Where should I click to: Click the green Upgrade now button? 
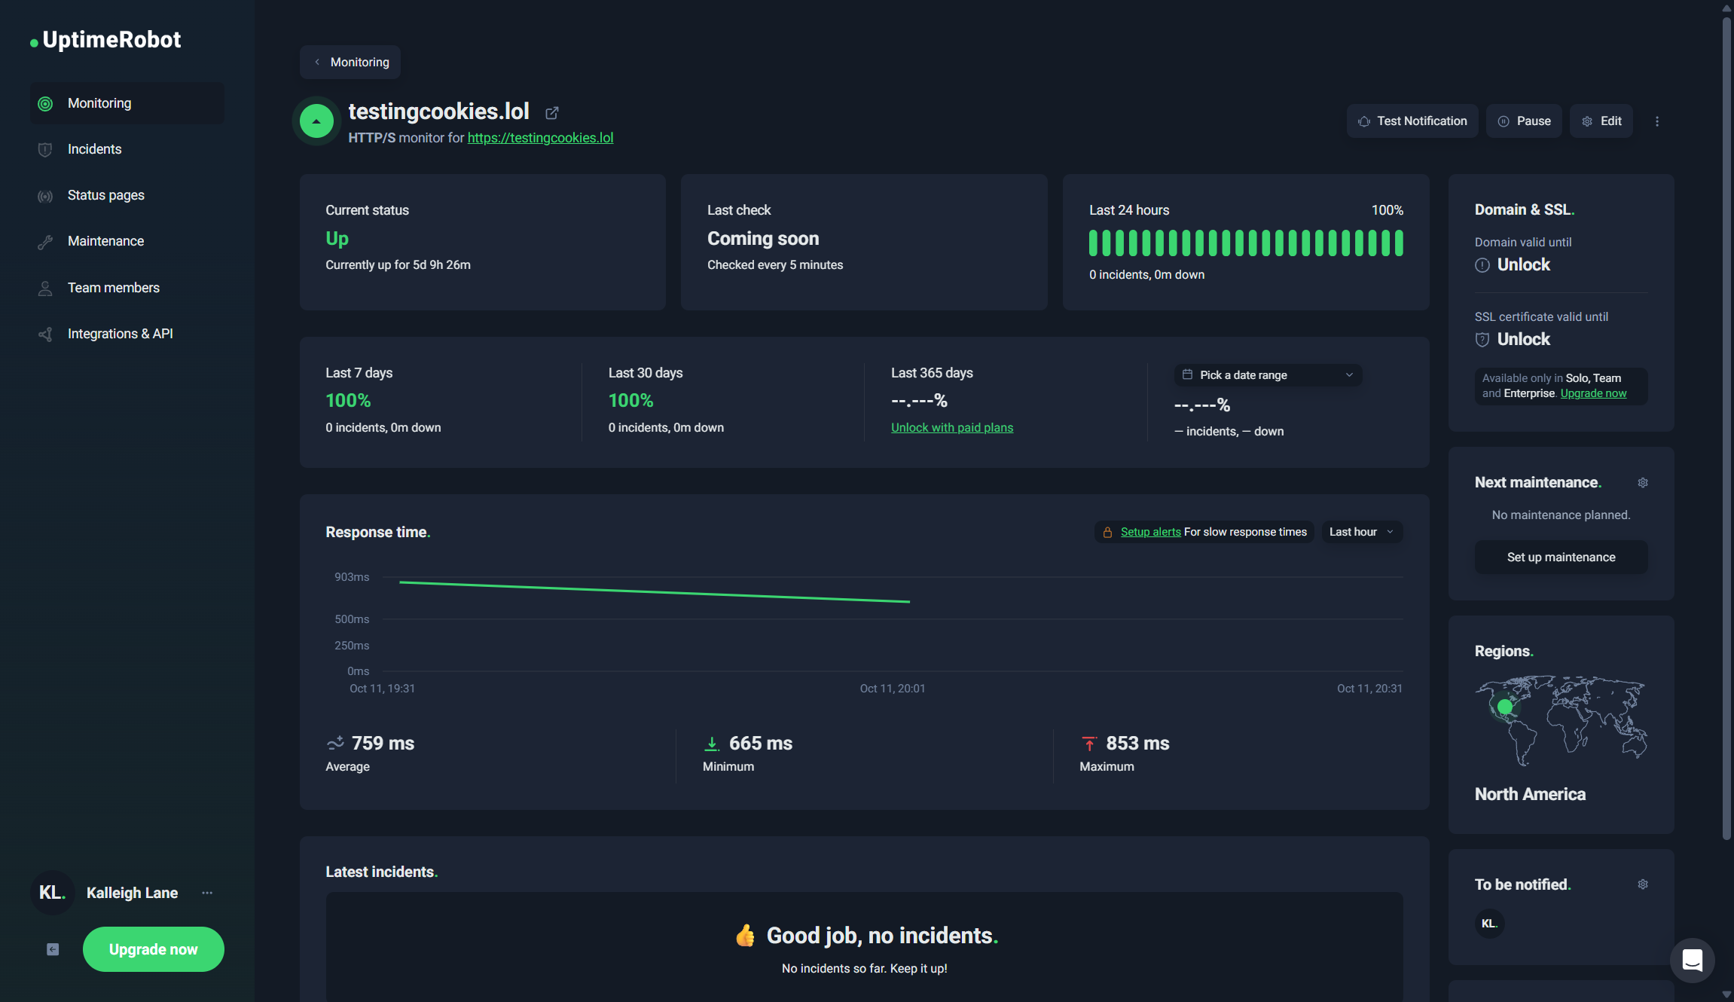pyautogui.click(x=153, y=949)
